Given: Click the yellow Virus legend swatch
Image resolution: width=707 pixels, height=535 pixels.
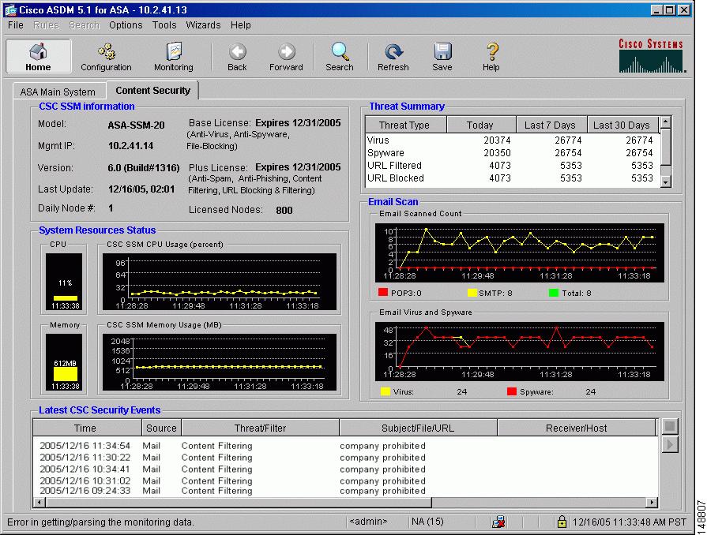Looking at the screenshot, I should point(385,391).
